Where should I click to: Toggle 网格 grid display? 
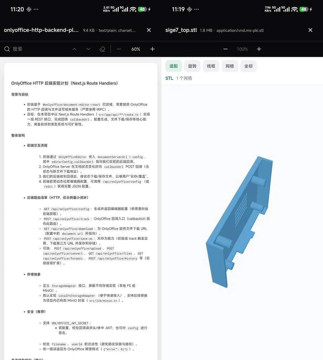click(x=230, y=66)
